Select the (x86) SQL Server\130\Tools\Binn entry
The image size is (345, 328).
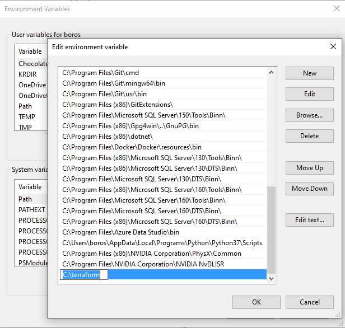tap(162, 158)
